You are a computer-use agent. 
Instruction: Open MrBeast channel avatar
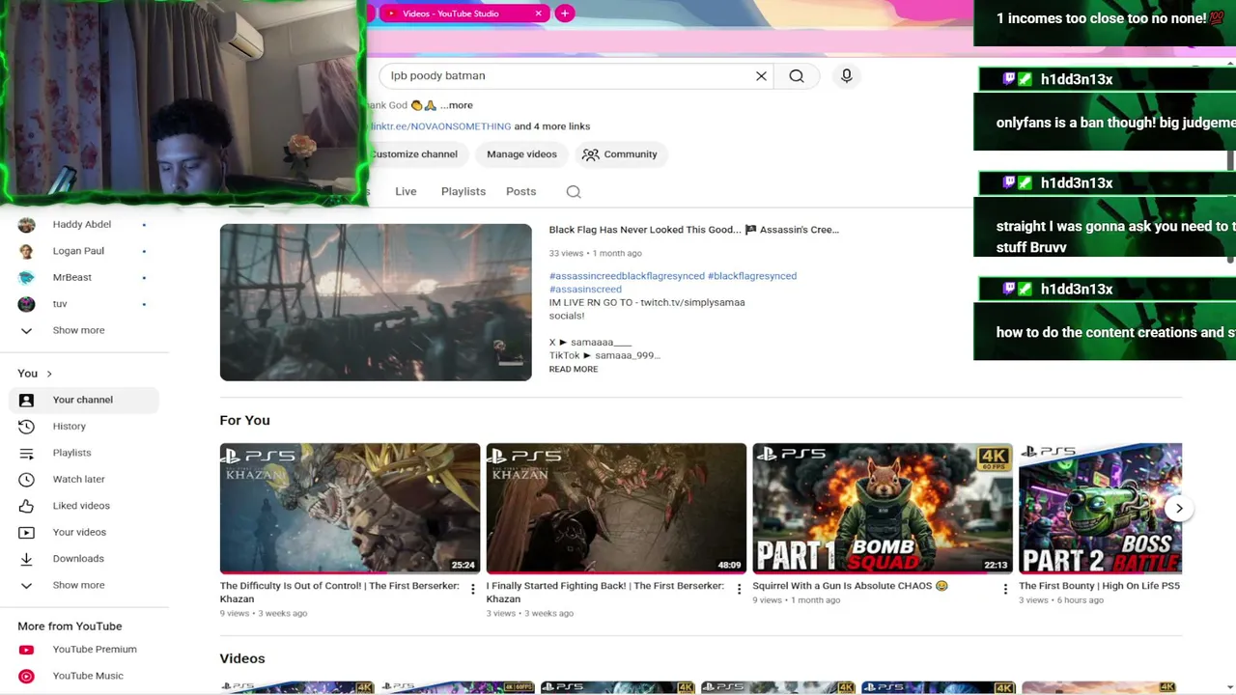26,277
